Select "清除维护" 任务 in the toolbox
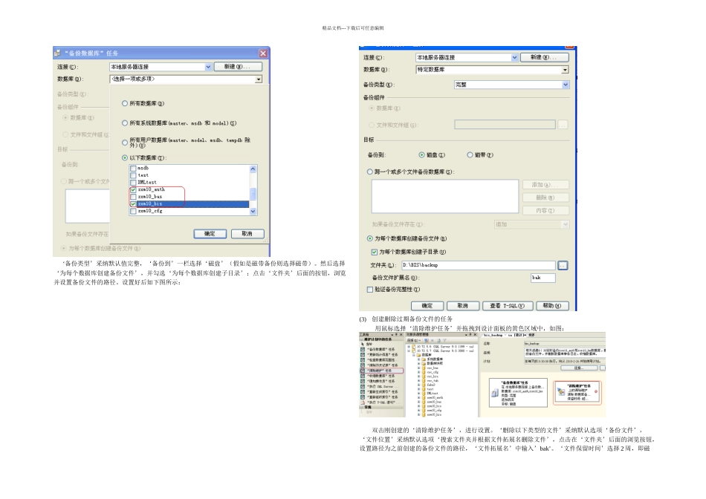This screenshot has width=706, height=499. pyautogui.click(x=382, y=371)
